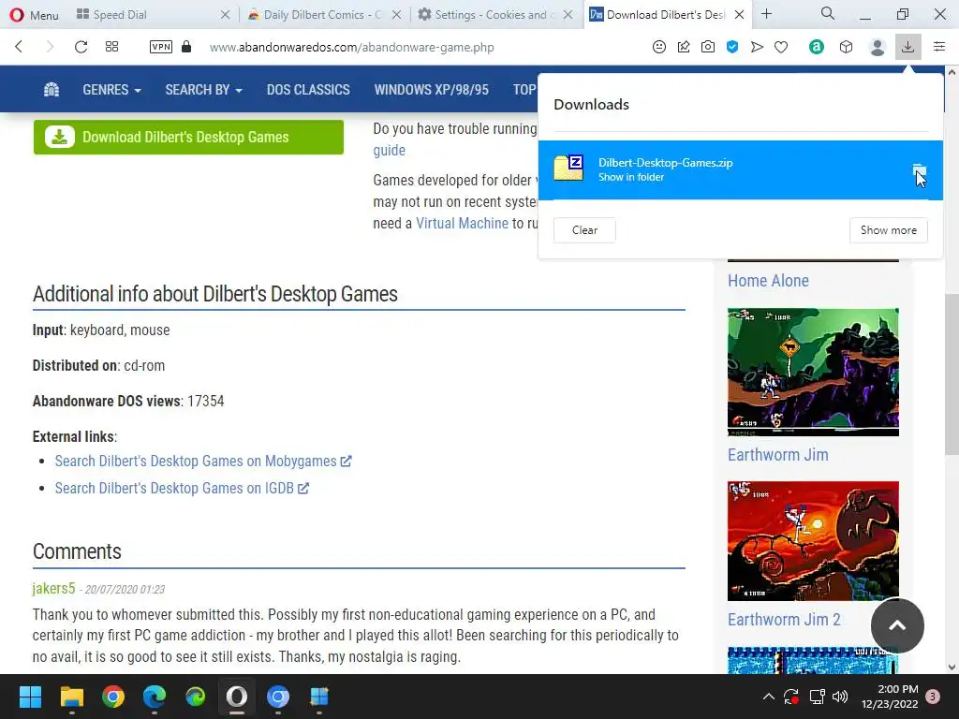Click the Show in folder icon
This screenshot has width=959, height=719.
[x=920, y=170]
